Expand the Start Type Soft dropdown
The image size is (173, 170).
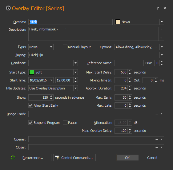pos(53,72)
